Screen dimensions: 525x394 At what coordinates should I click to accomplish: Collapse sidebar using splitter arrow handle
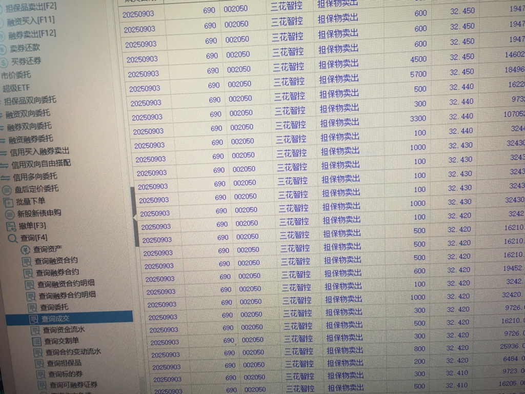135,218
